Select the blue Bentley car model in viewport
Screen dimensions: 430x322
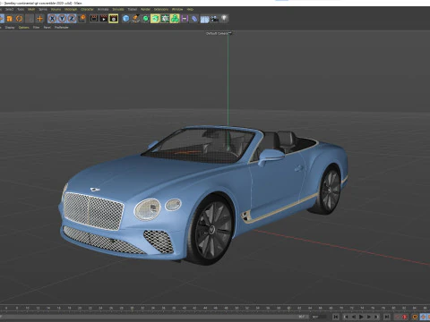pyautogui.click(x=203, y=194)
